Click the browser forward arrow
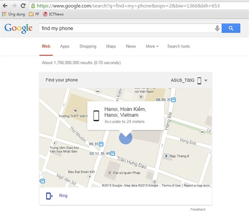The width and height of the screenshot is (249, 216). click(14, 6)
